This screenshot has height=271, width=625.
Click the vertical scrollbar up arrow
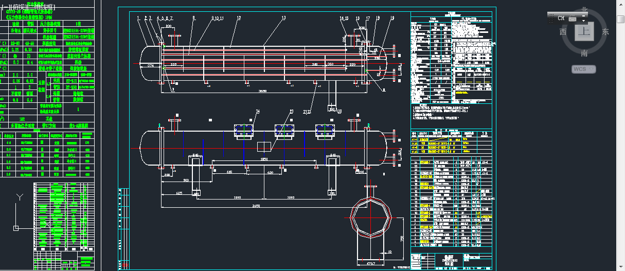click(621, 5)
